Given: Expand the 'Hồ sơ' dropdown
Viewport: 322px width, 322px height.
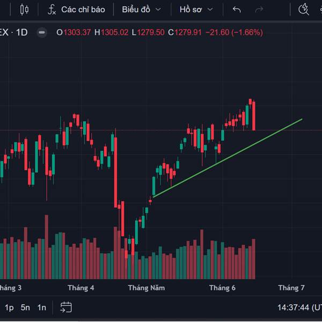Looking at the screenshot, I should tap(196, 10).
